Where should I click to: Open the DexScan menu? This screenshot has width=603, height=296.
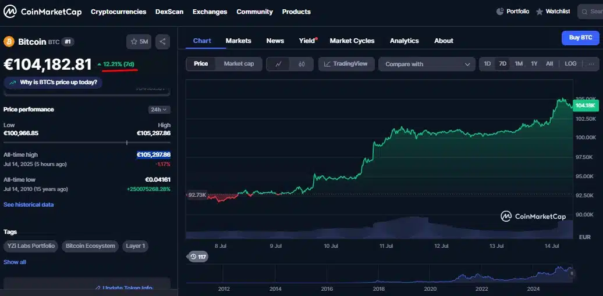(x=169, y=12)
